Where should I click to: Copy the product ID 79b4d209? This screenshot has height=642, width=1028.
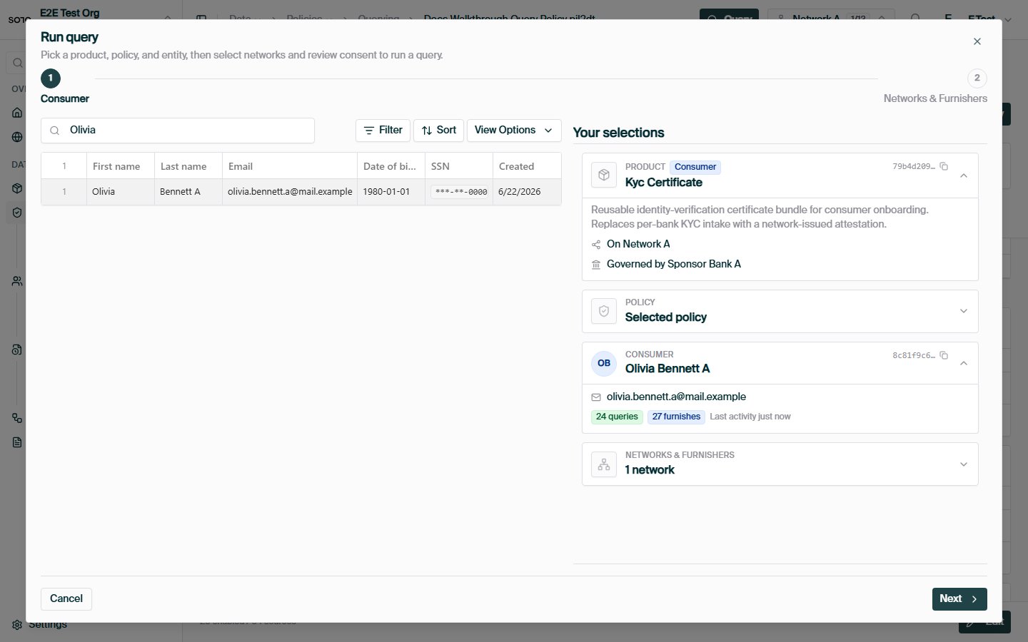(x=944, y=166)
